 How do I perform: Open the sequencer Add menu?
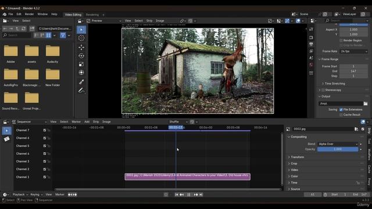coord(87,122)
